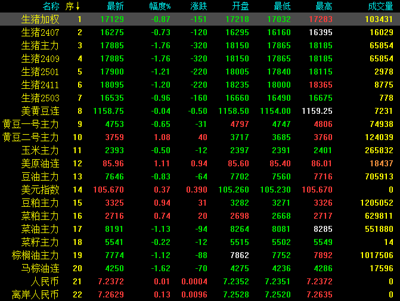Select the 黄豆二号主力 row
Image resolution: width=400 pixels, height=301 pixels.
[x=30, y=137]
